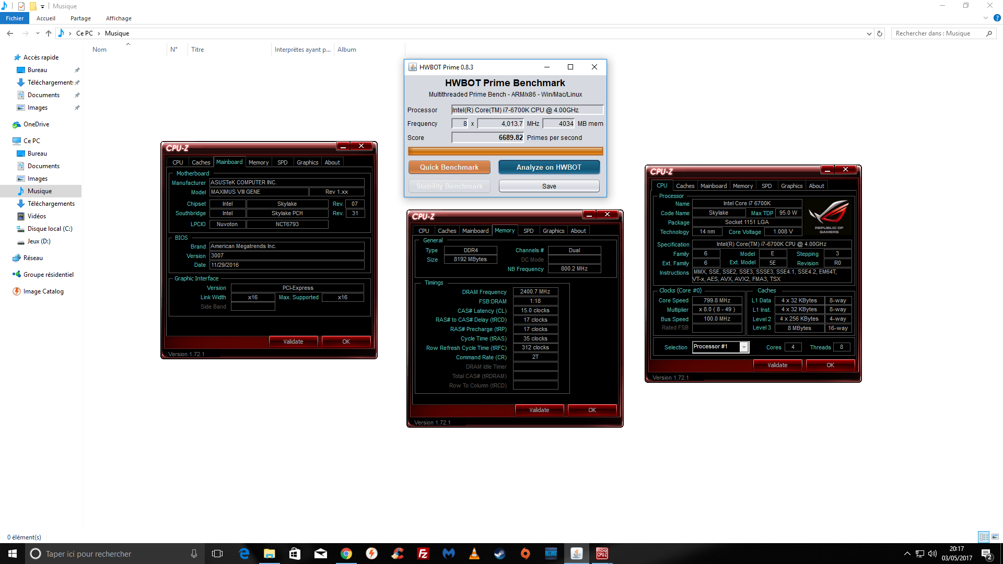Click Validate in Mainboard CPU-Z window
Viewport: 1003px width, 564px height.
tap(293, 342)
